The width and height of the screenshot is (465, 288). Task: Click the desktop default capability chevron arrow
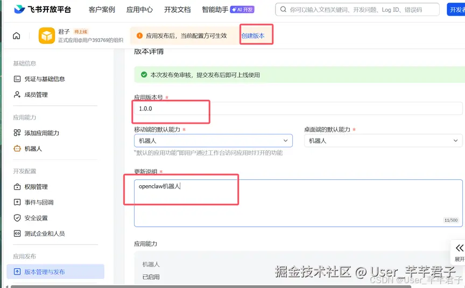pyautogui.click(x=455, y=141)
